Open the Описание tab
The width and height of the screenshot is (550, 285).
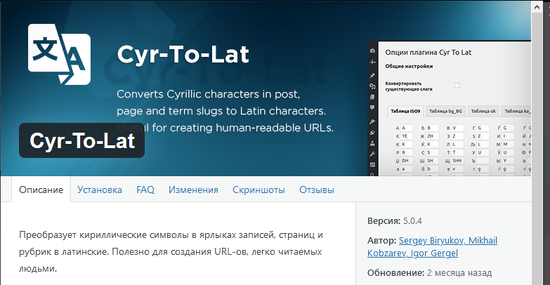(41, 190)
